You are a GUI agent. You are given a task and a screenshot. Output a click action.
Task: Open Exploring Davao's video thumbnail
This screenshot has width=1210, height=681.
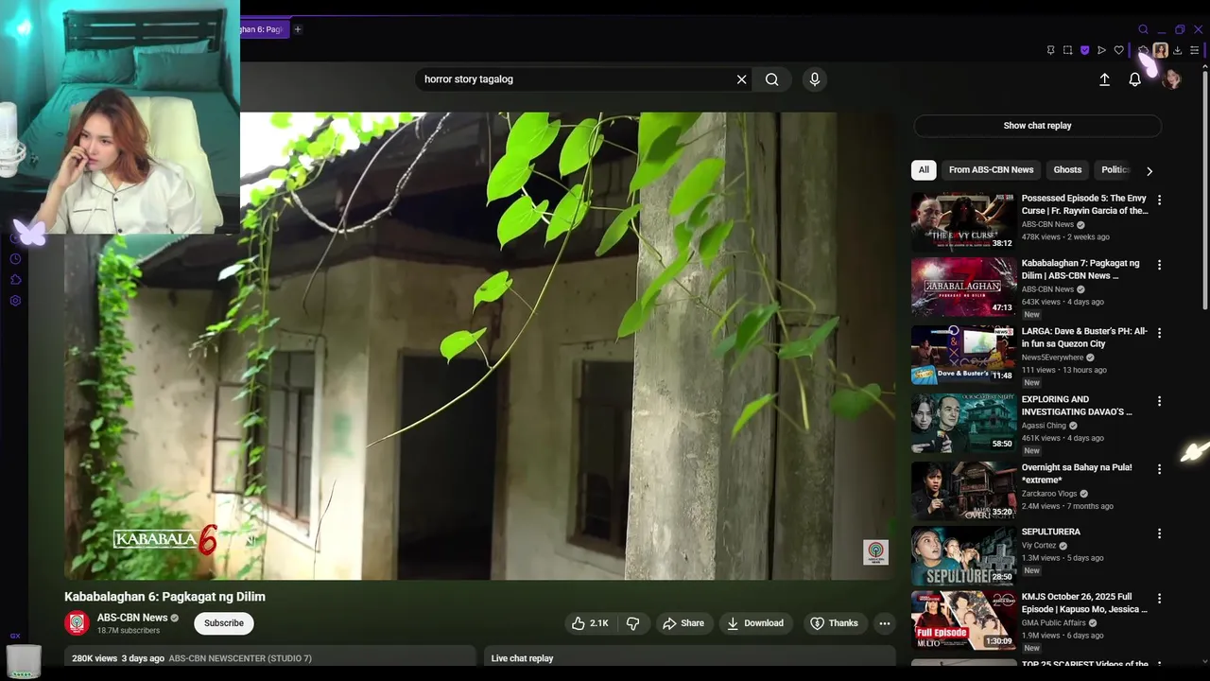tap(963, 423)
